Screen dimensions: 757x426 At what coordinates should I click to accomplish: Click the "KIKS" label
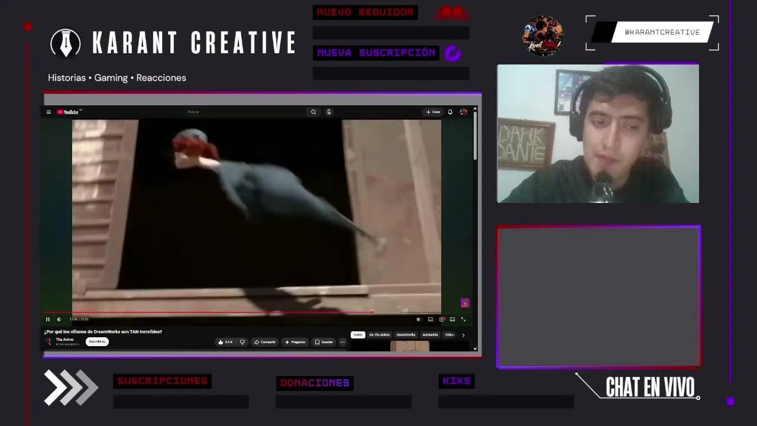click(457, 381)
